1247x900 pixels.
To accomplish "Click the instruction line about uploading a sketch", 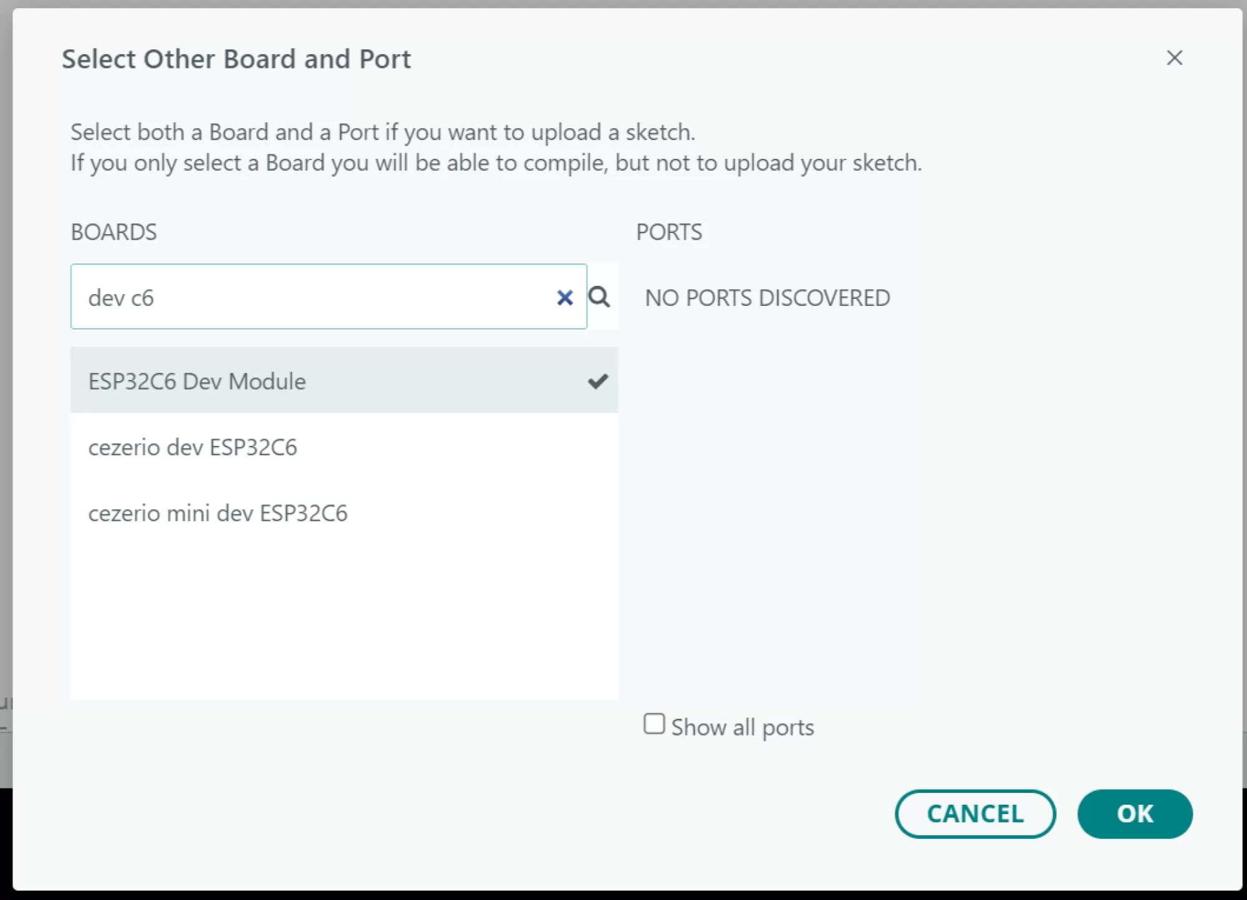I will (383, 132).
